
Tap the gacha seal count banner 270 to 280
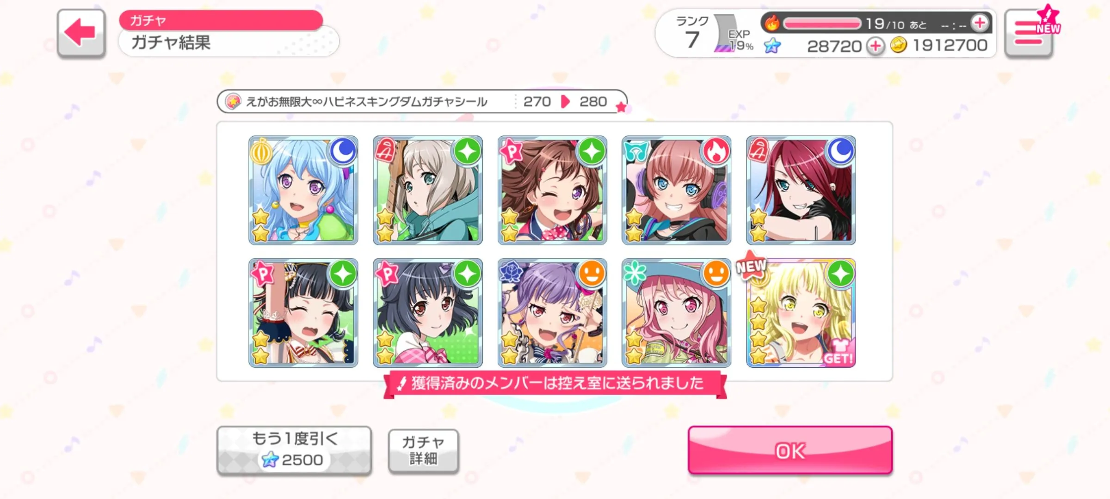422,101
